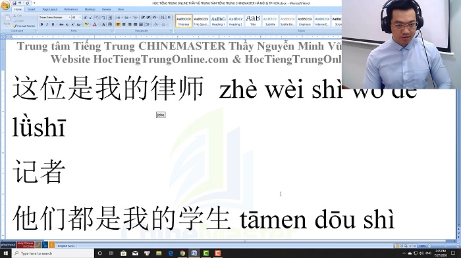The image size is (461, 258).
Task: Apply bulleted list
Action: tap(118, 17)
